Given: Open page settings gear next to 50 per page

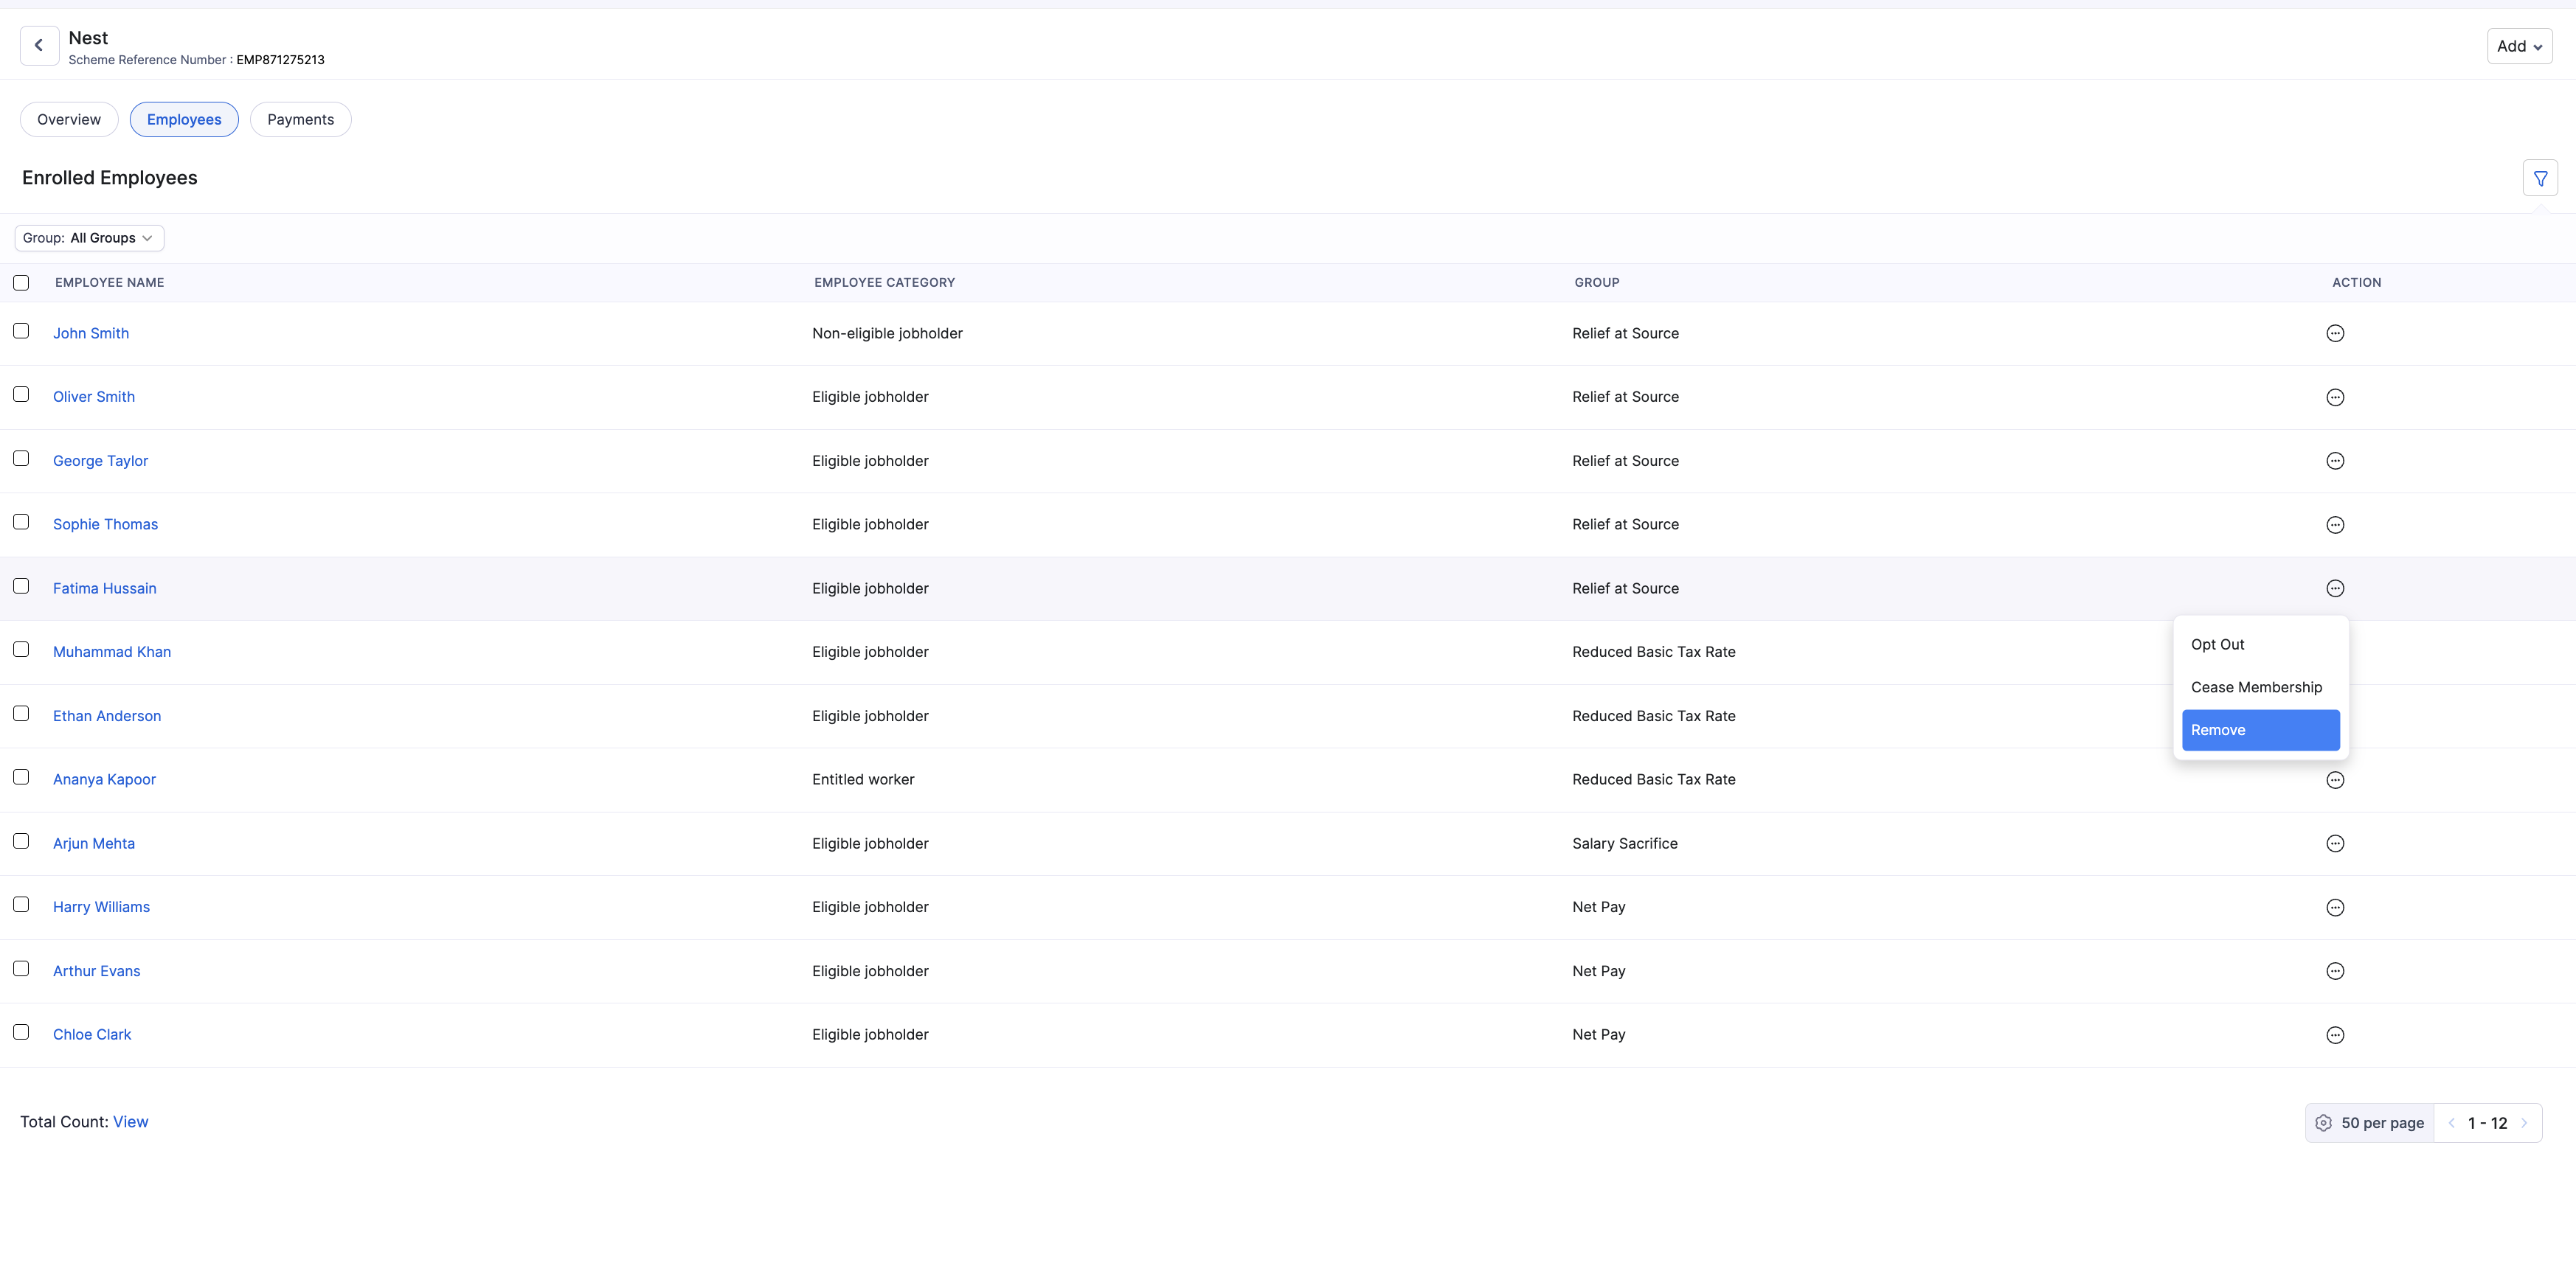Looking at the screenshot, I should click(x=2323, y=1123).
